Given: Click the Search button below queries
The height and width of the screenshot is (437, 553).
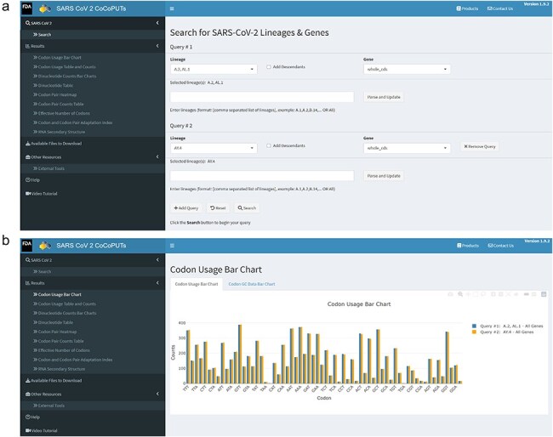Looking at the screenshot, I should (x=247, y=208).
